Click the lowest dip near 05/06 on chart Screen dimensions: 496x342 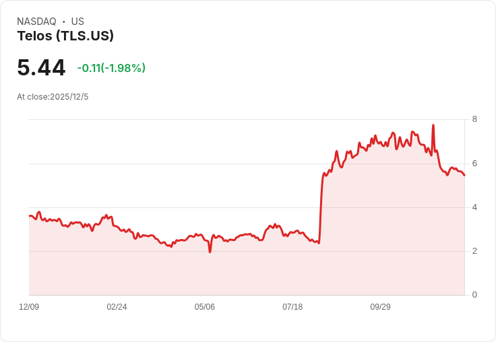pyautogui.click(x=210, y=251)
